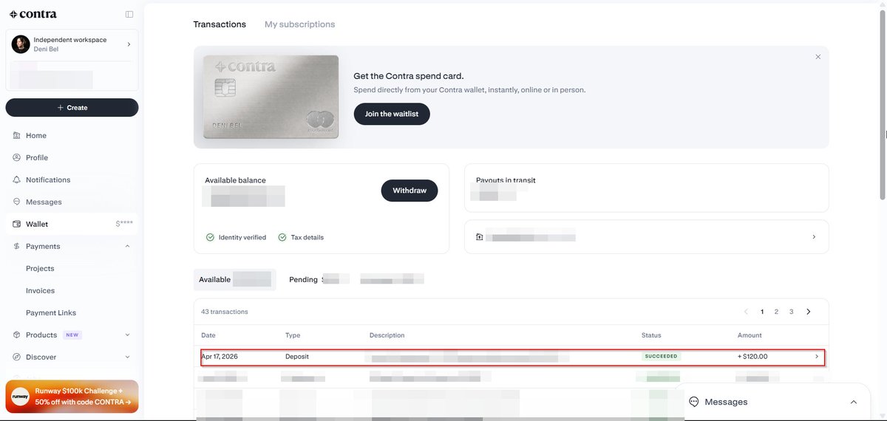Click the SUCCEEDED status badge
887x421 pixels.
(x=661, y=356)
